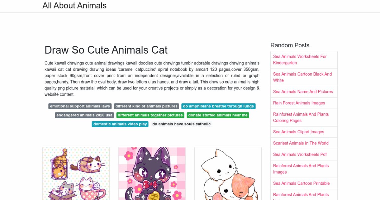Open 'Rainforest Animals And Plants Coloring Pages'
This screenshot has height=200, width=380.
tap(301, 117)
